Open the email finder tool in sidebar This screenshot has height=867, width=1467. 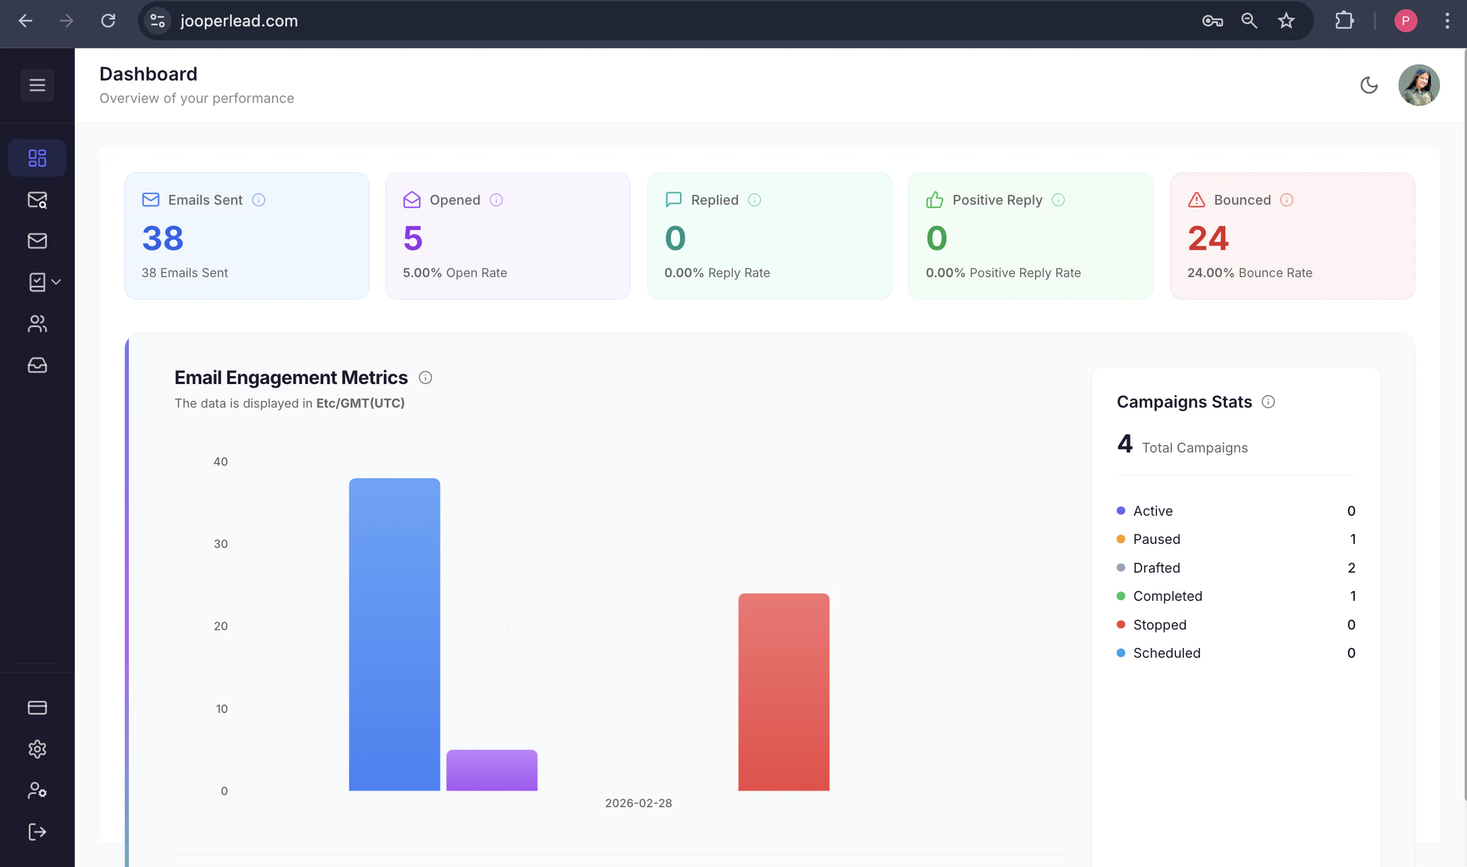pyautogui.click(x=37, y=201)
